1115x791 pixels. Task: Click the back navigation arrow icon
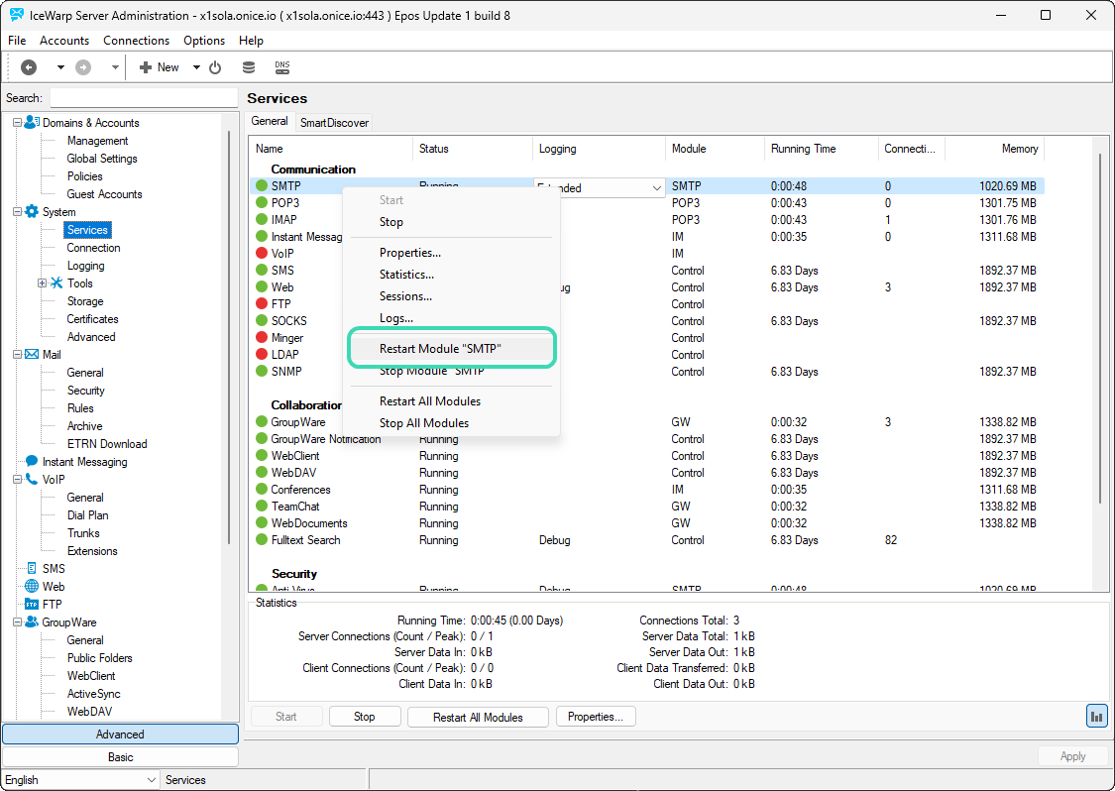coord(29,67)
